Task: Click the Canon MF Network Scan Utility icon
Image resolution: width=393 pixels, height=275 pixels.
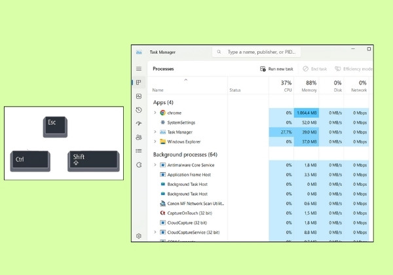Action: click(162, 204)
